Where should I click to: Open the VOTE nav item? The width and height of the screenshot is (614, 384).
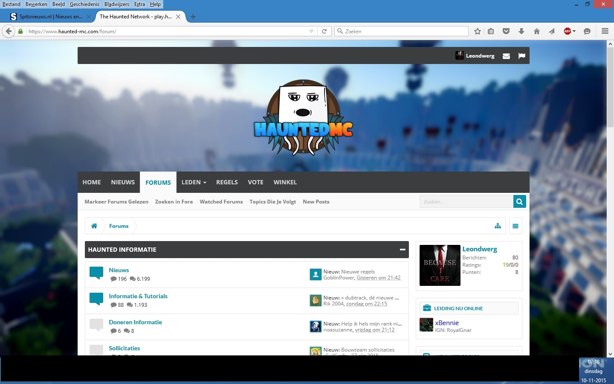click(255, 182)
